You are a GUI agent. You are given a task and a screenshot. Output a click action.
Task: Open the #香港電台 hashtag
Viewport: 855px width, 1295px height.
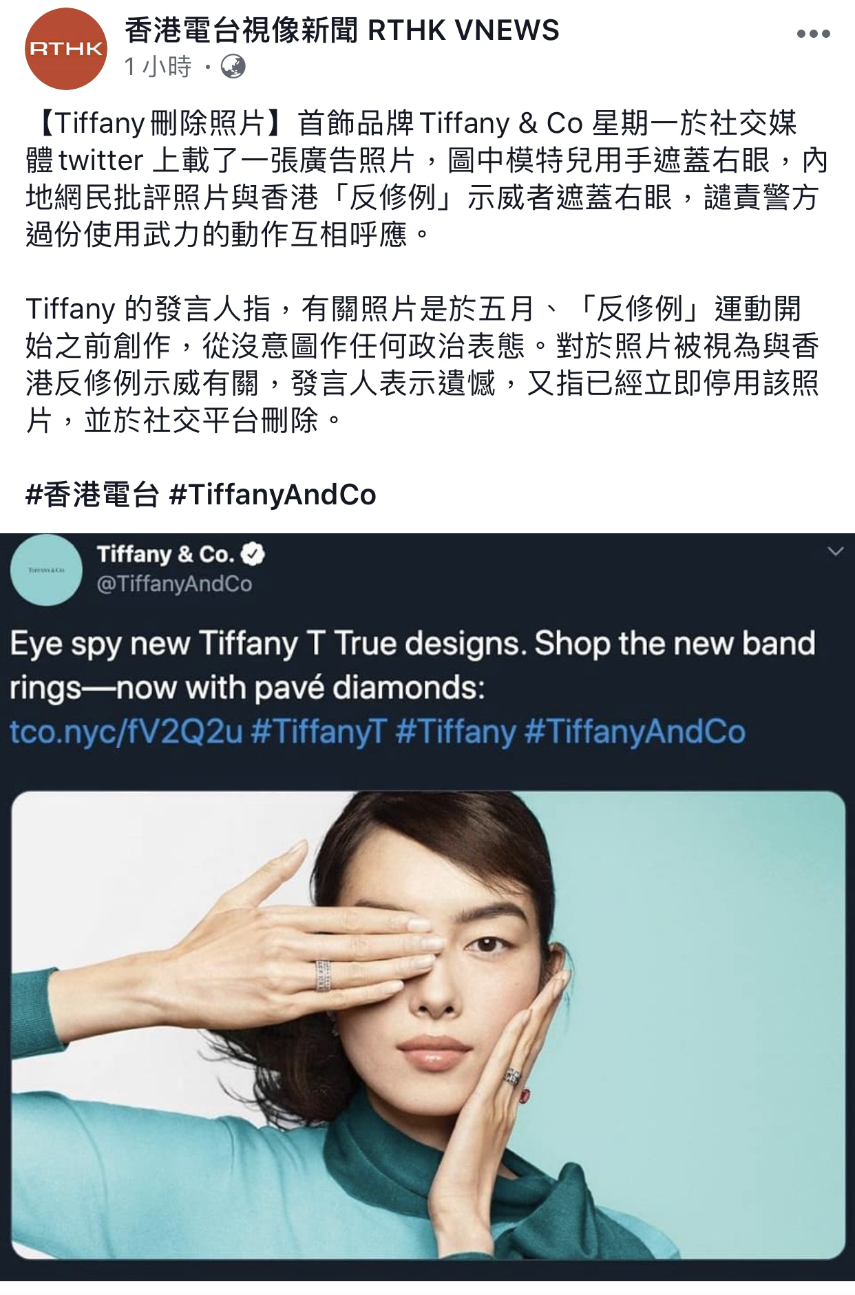[92, 495]
